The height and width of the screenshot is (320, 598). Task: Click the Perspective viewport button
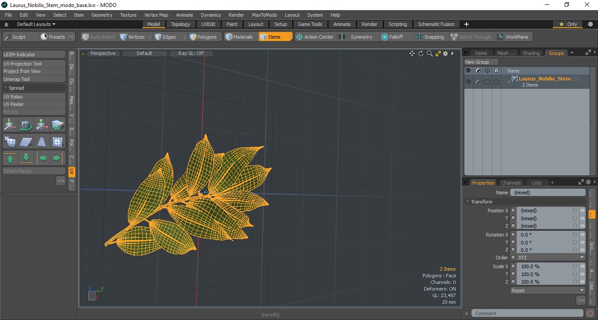point(103,54)
